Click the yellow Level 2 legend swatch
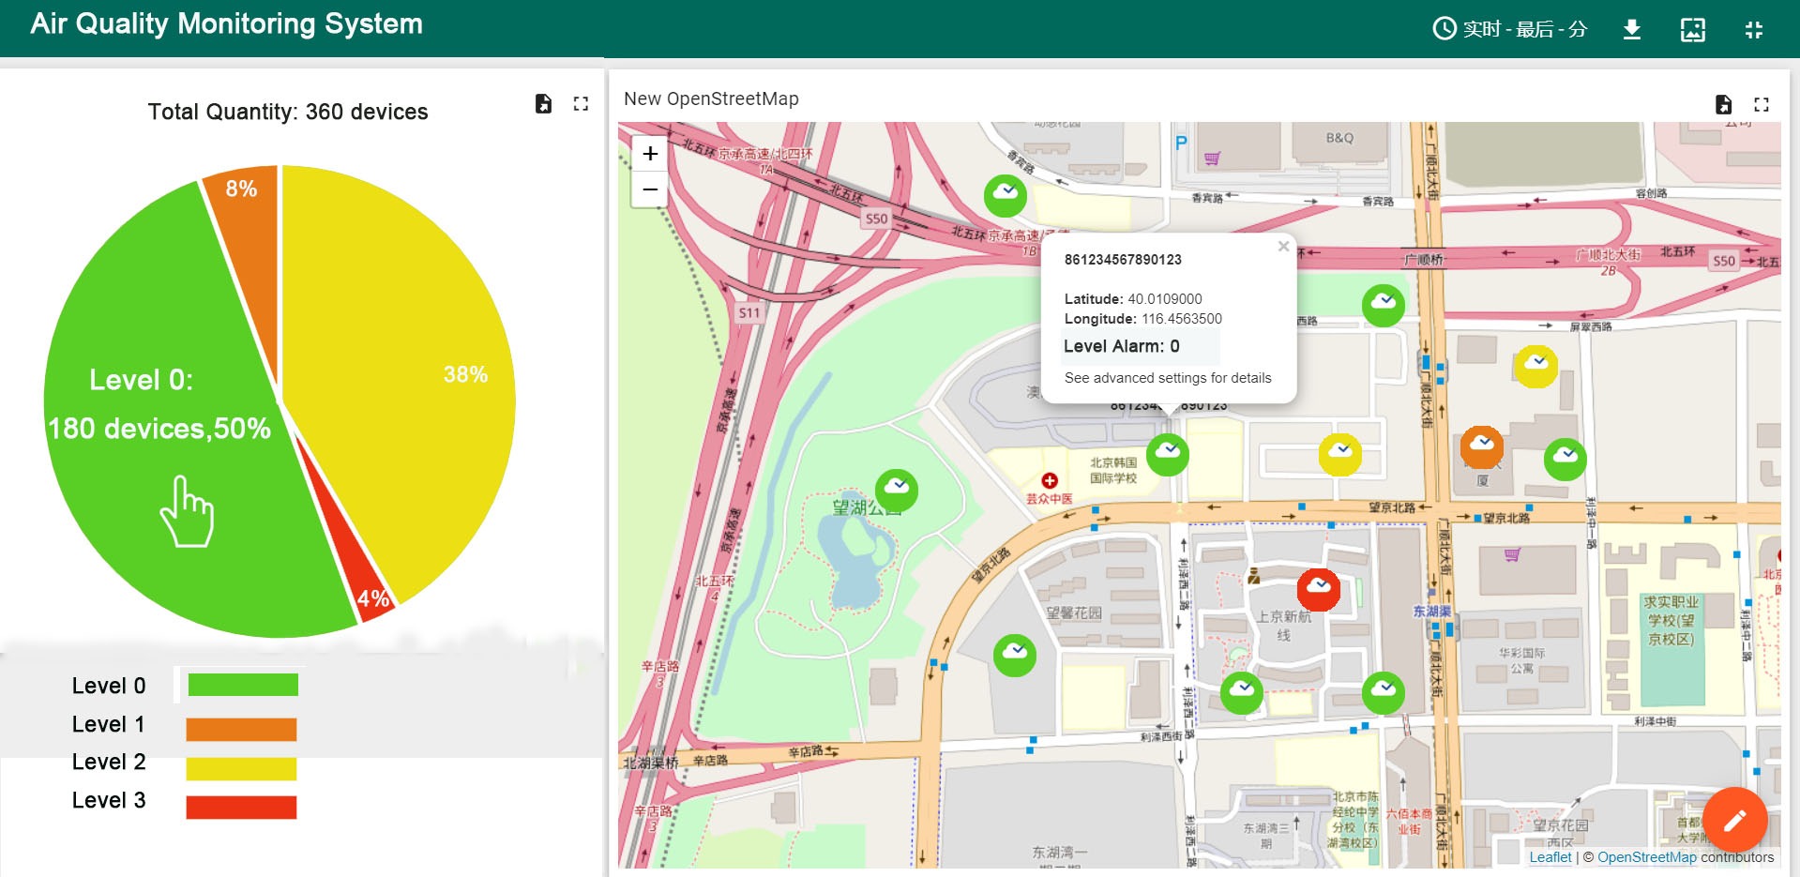 coord(241,768)
